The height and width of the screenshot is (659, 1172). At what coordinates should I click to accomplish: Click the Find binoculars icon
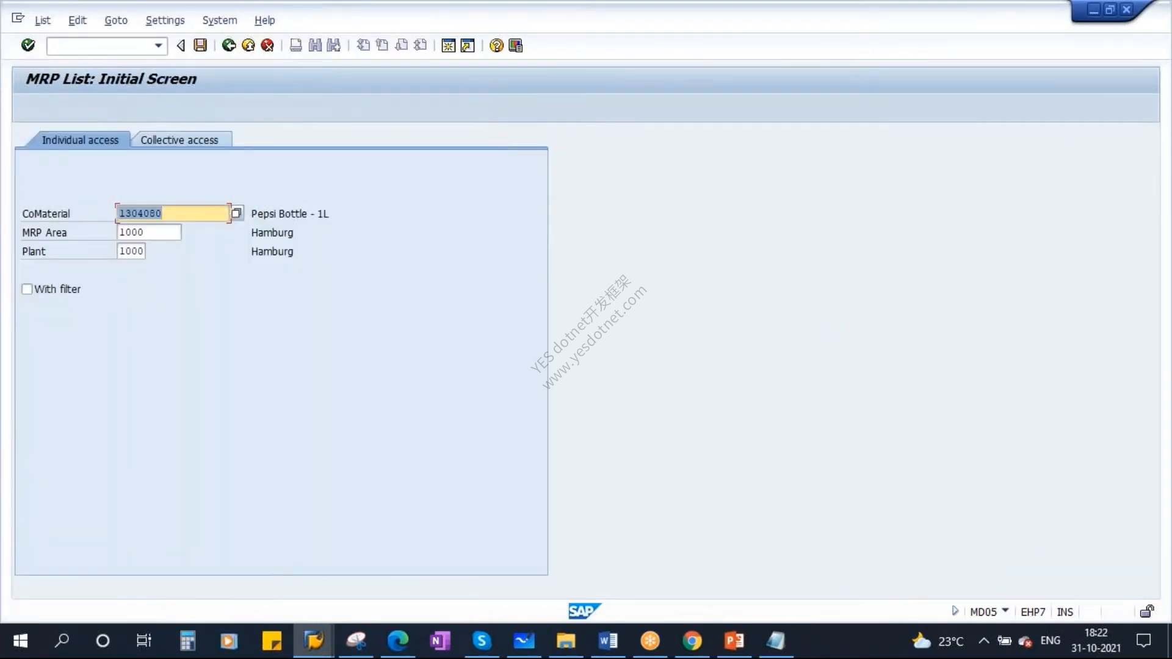(x=315, y=45)
